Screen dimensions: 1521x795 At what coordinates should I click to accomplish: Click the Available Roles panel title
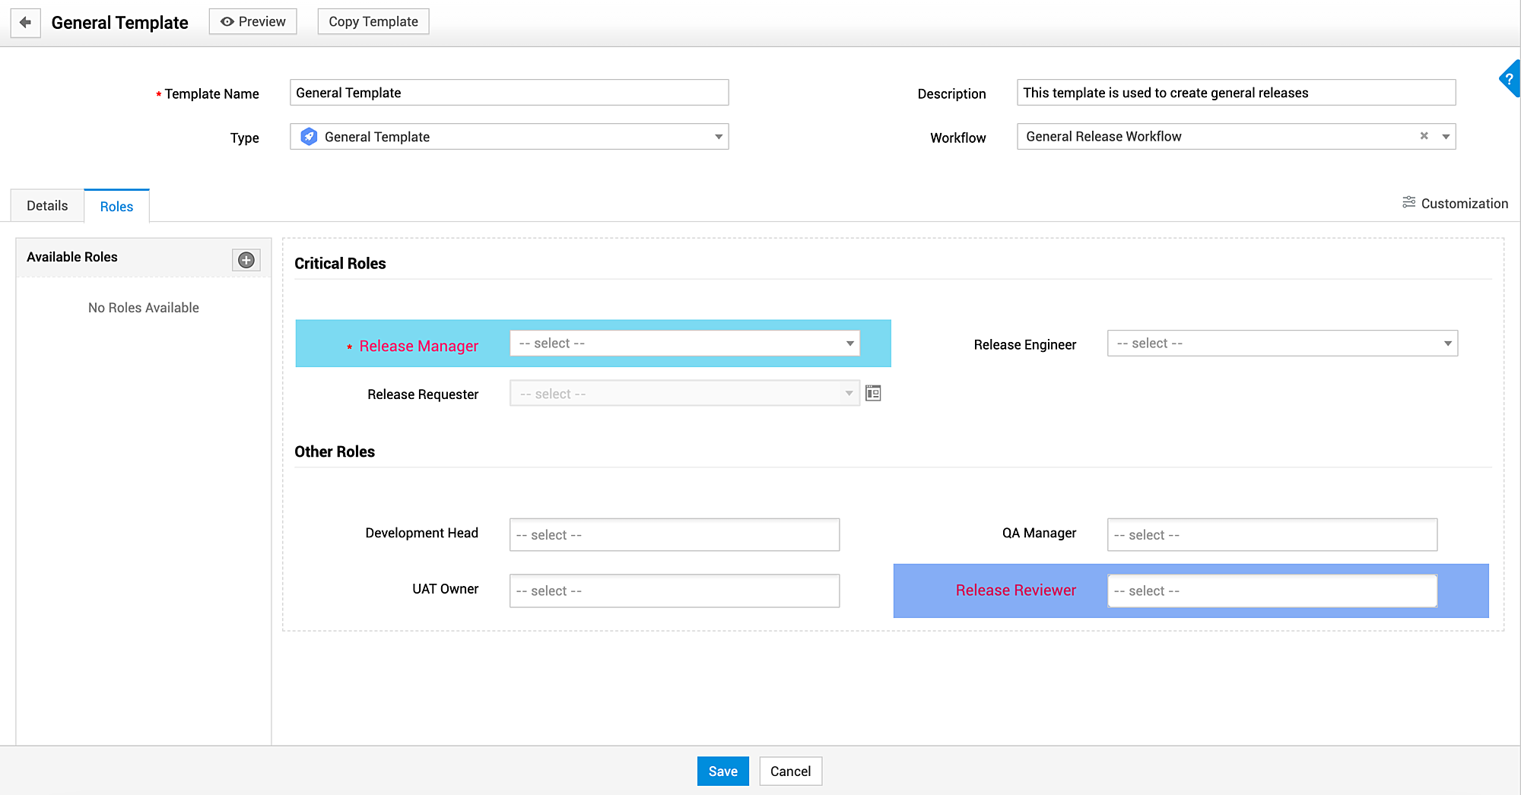[x=72, y=257]
